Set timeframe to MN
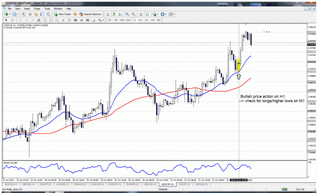 (x=159, y=20)
